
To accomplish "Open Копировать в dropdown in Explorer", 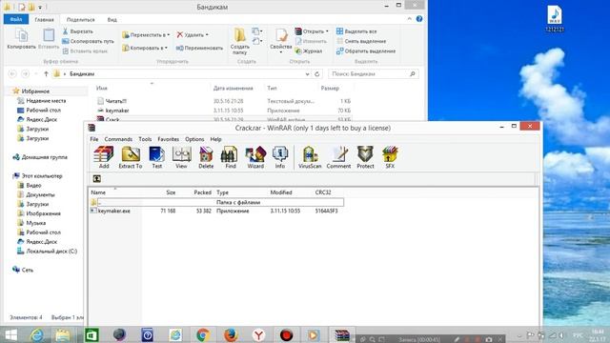I will pos(145,48).
